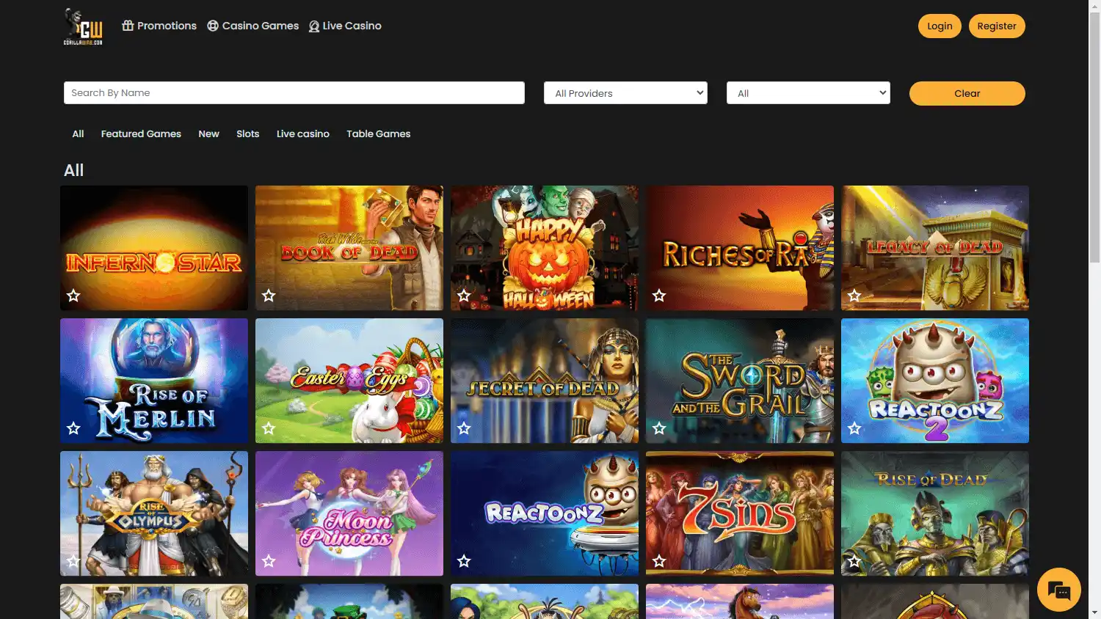Favorite Book of Dead with its star
The image size is (1101, 619).
pyautogui.click(x=269, y=296)
